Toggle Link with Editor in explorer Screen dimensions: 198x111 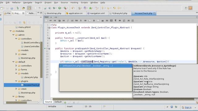coord(24,23)
